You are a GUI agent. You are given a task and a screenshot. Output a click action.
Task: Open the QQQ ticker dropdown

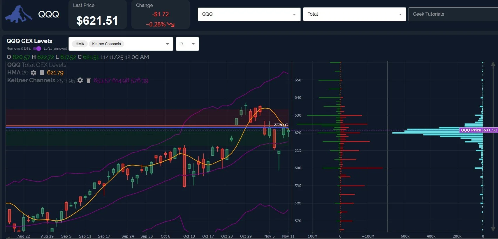click(x=249, y=14)
